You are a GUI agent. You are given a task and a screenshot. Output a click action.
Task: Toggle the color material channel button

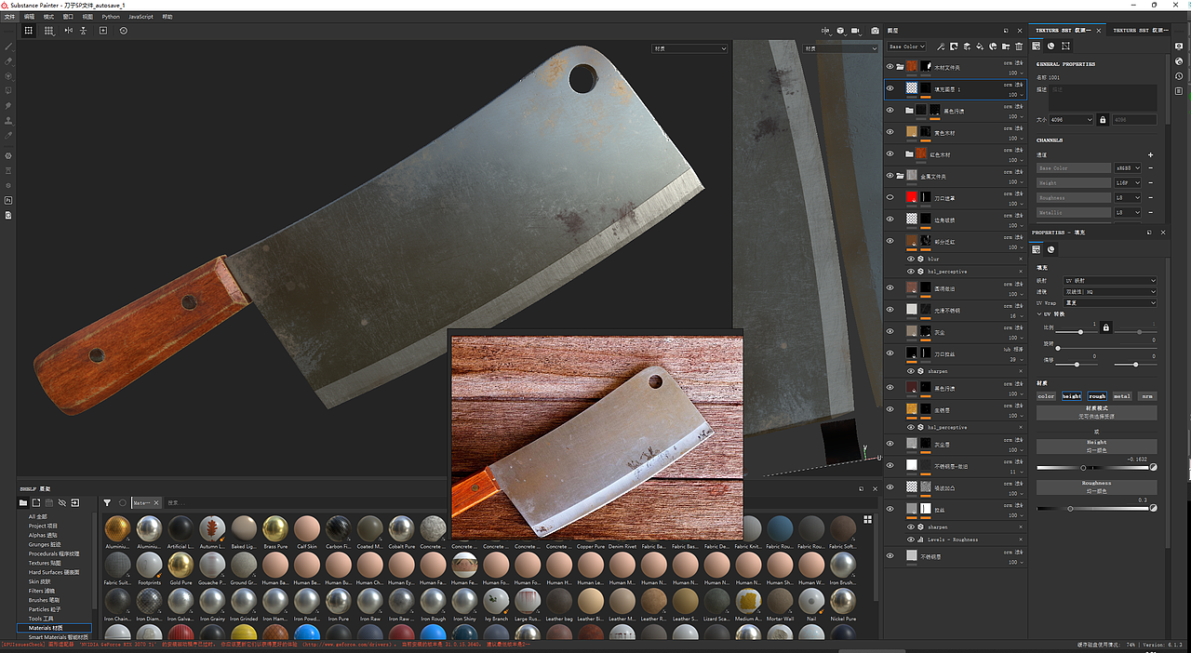tap(1047, 396)
